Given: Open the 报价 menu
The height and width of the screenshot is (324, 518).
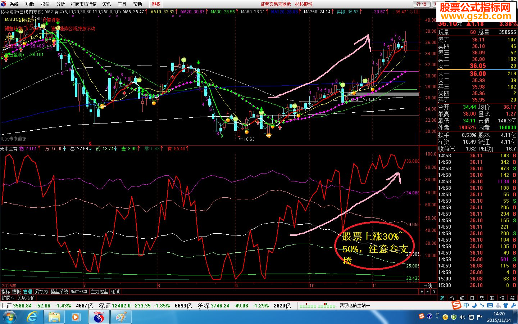Looking at the screenshot, I should (x=45, y=4).
